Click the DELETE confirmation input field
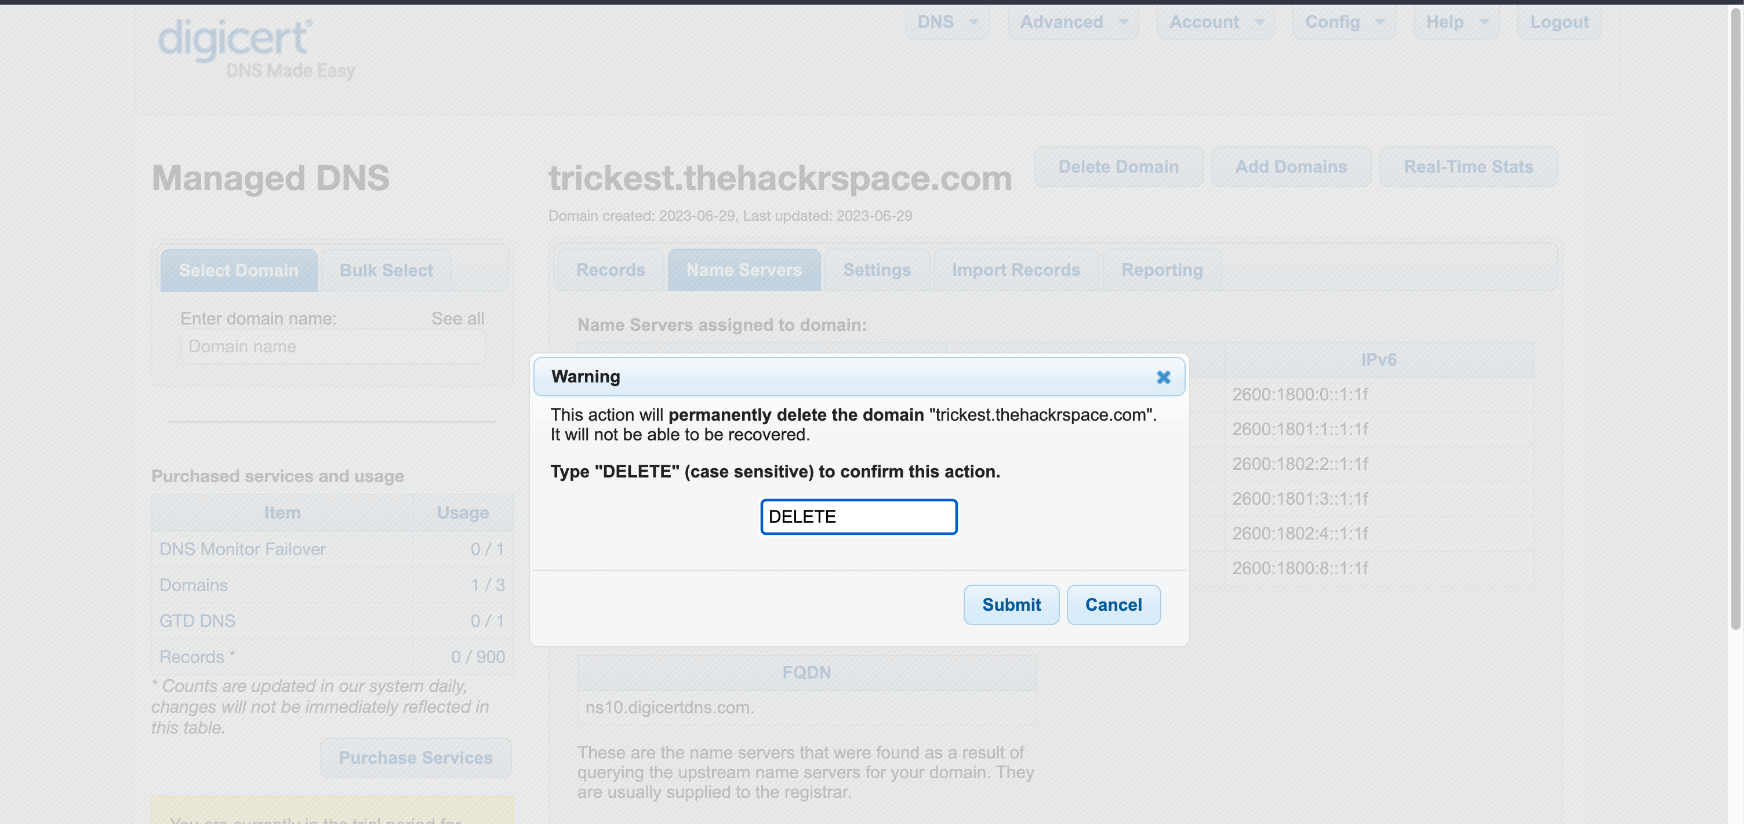The width and height of the screenshot is (1744, 824). [x=859, y=516]
